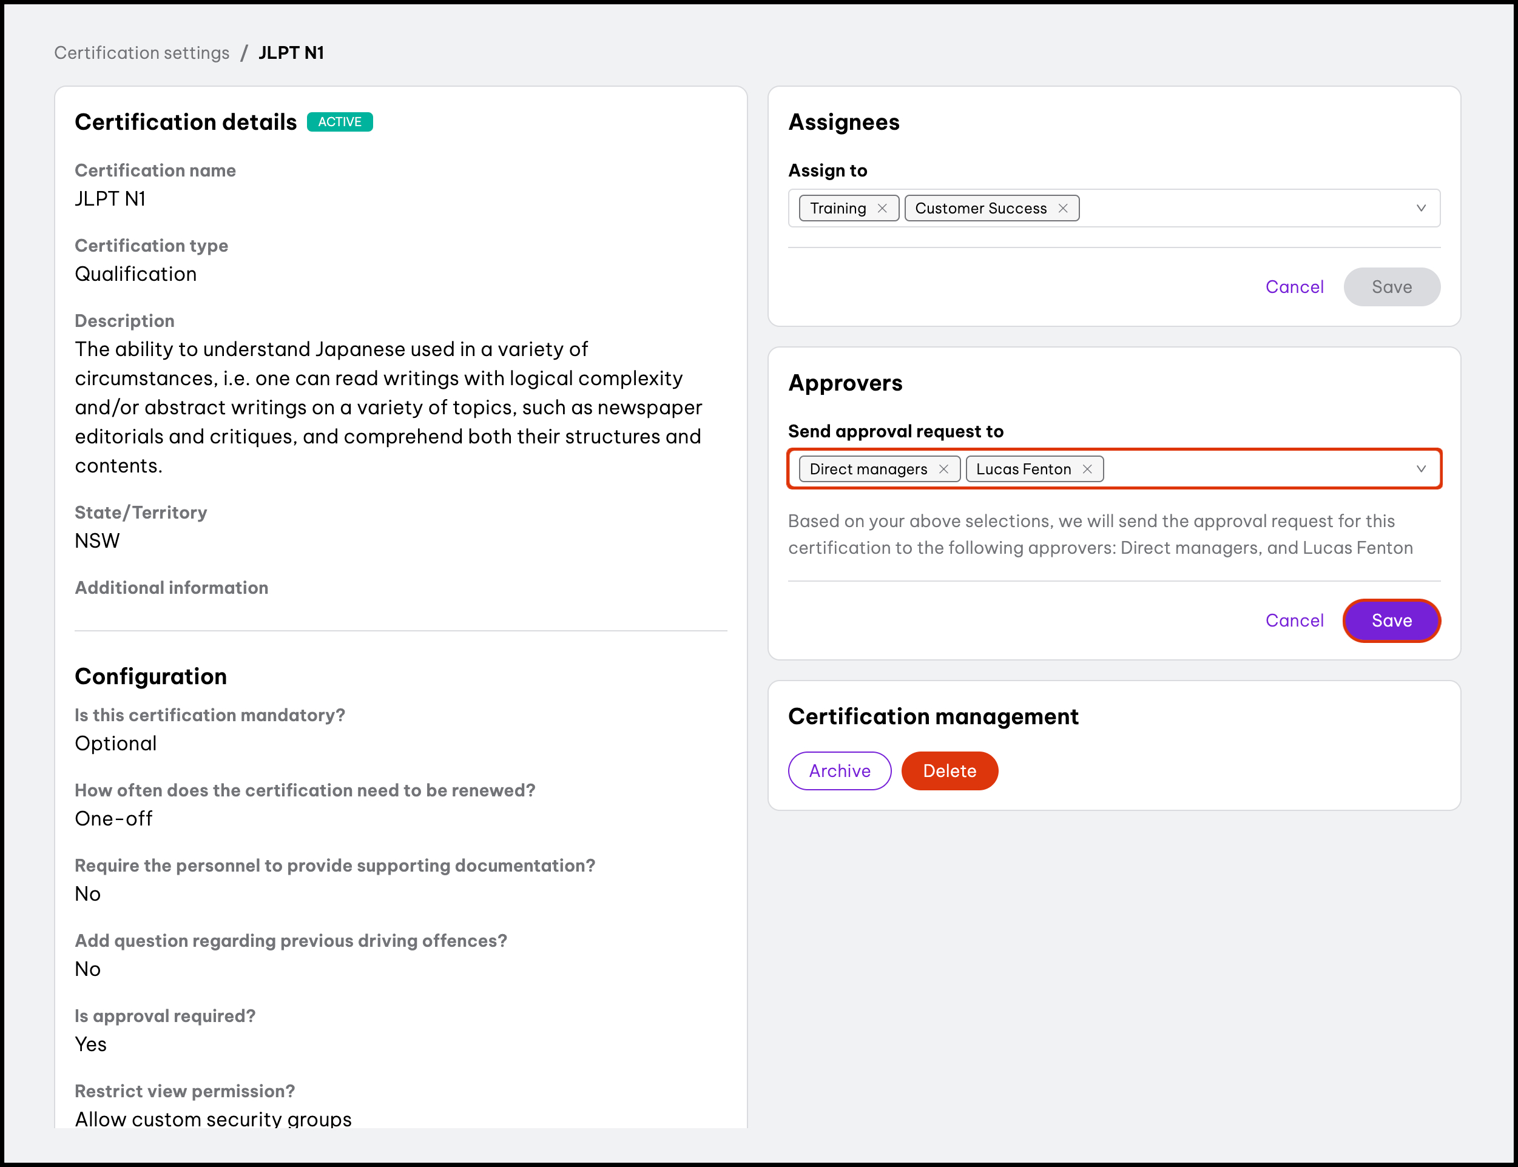Click the NSW State/Territory value
The width and height of the screenshot is (1518, 1167).
point(96,541)
